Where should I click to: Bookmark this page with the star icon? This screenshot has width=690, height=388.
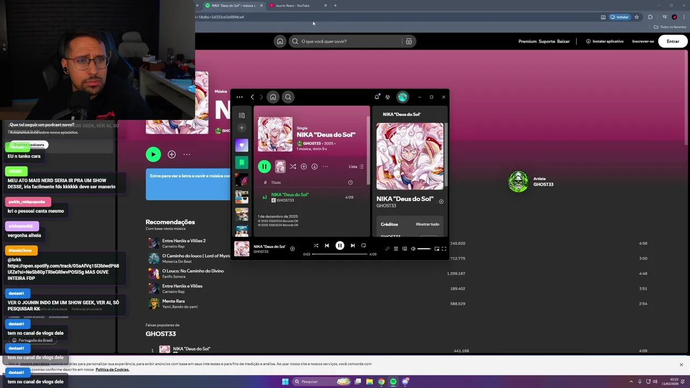pos(637,17)
